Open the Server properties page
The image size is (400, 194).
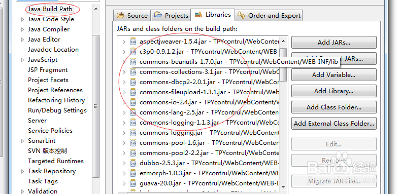pyautogui.click(x=37, y=121)
